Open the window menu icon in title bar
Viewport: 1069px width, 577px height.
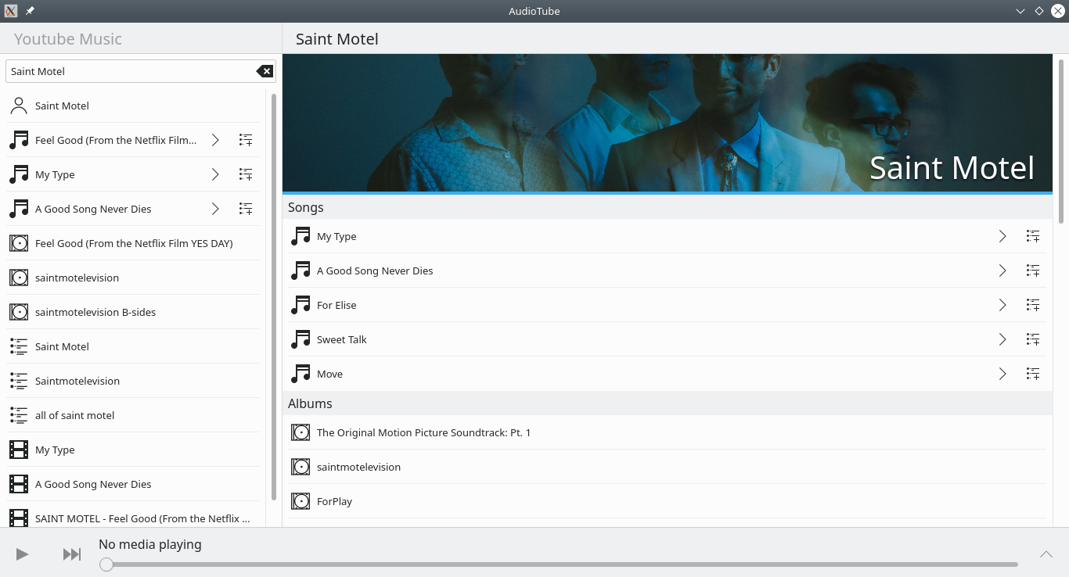11,11
